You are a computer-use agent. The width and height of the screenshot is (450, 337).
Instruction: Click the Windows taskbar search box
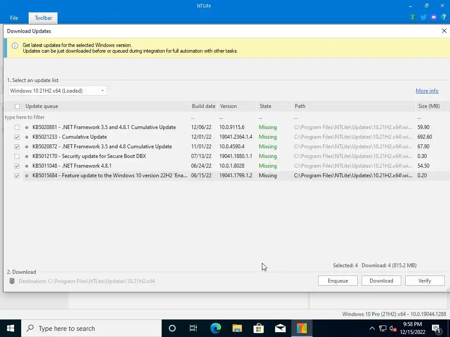pyautogui.click(x=91, y=328)
